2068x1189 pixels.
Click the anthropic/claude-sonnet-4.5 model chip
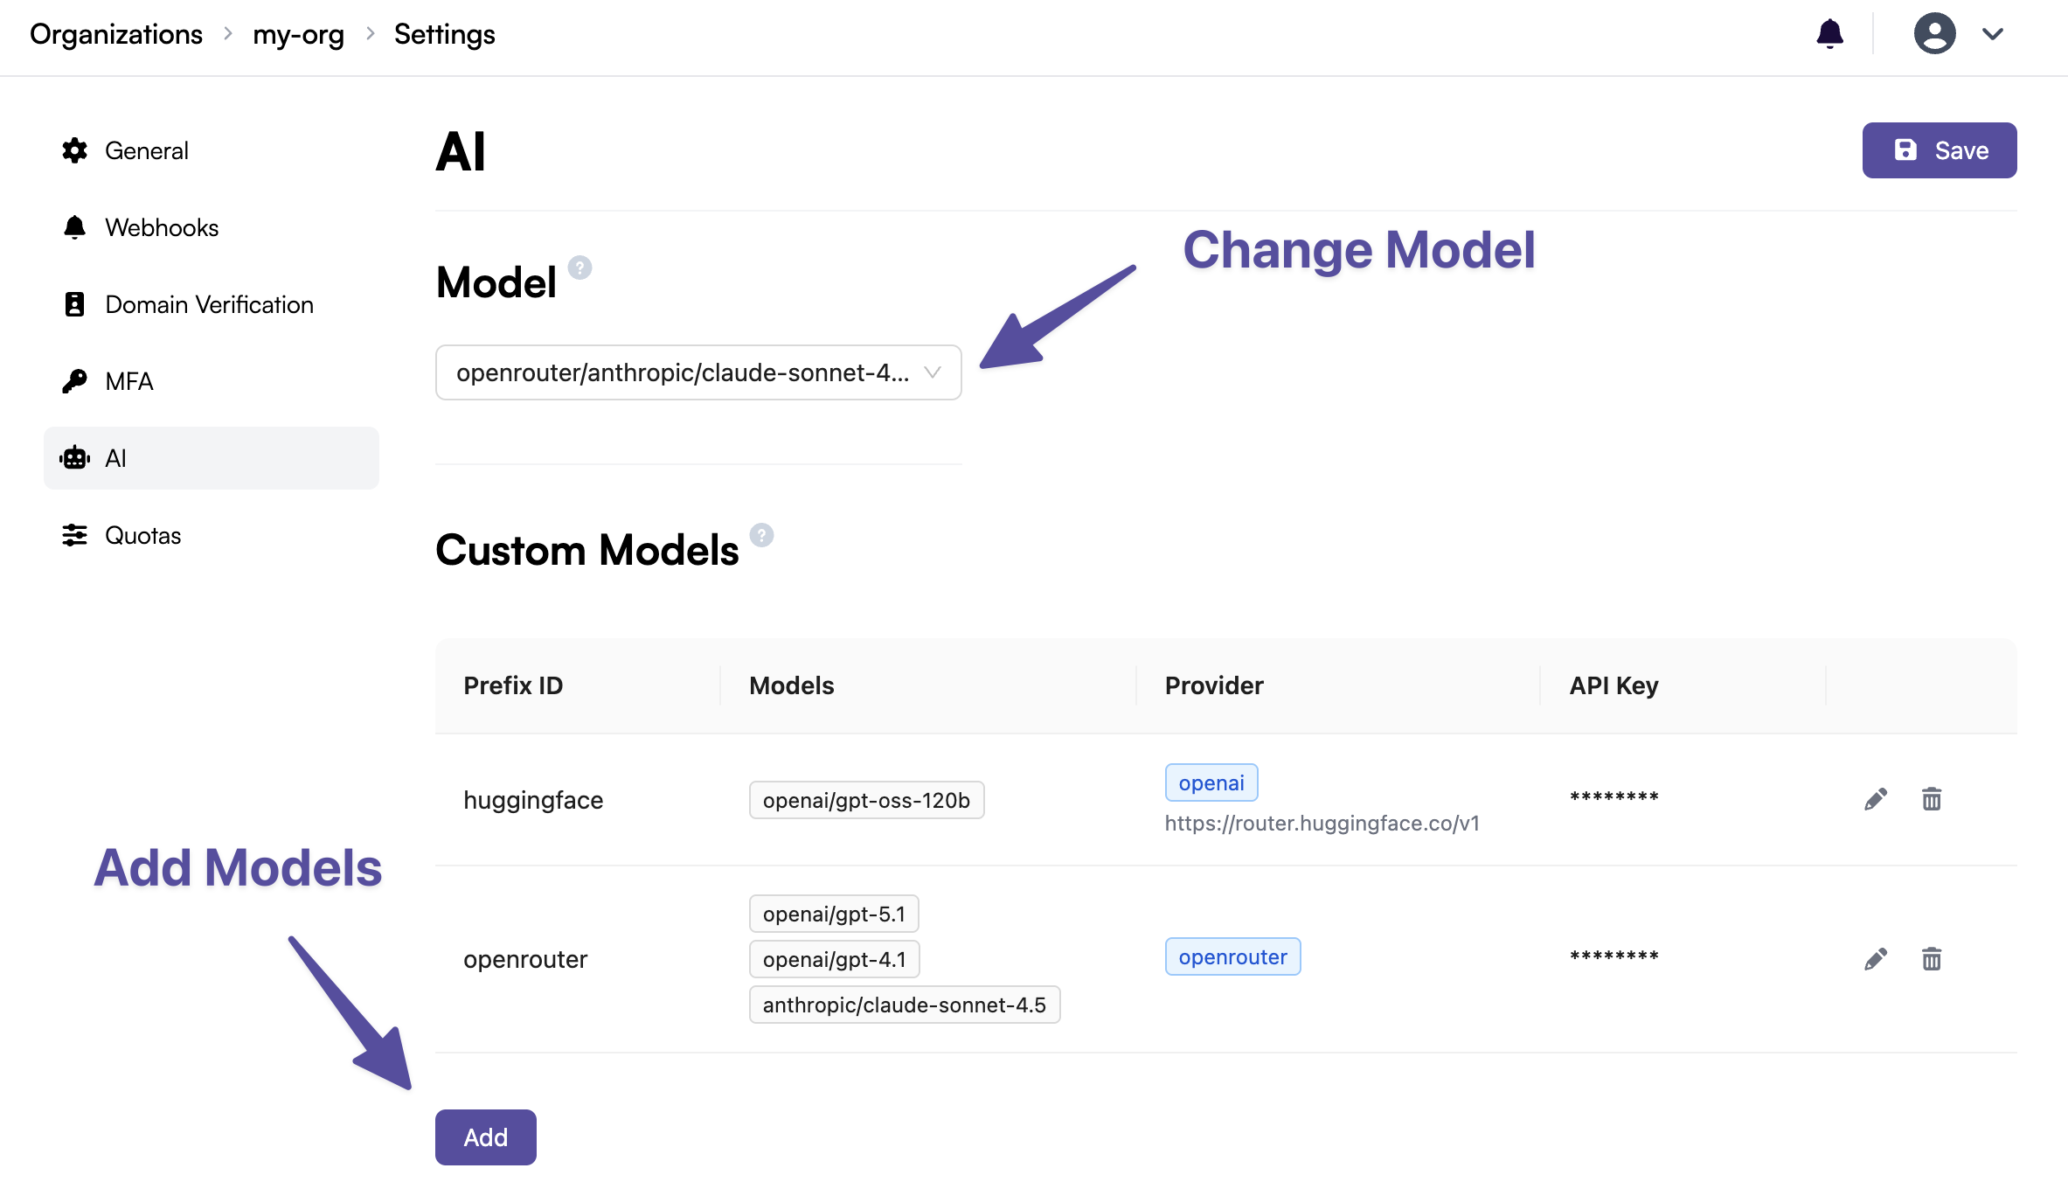coord(904,1005)
